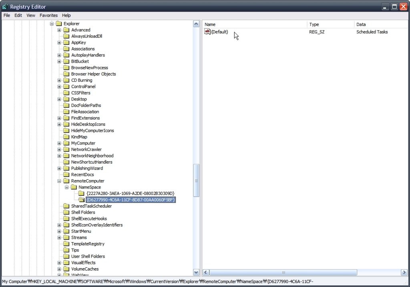Click the RecentDocs folder icon
This screenshot has width=410, height=287.
coord(66,175)
